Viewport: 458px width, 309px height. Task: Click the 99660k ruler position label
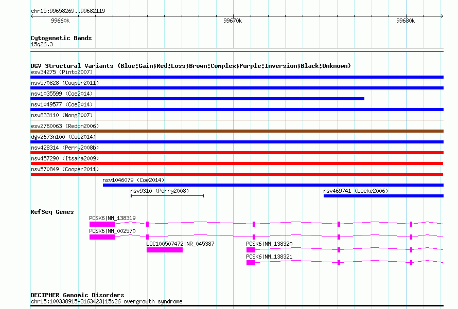point(60,21)
